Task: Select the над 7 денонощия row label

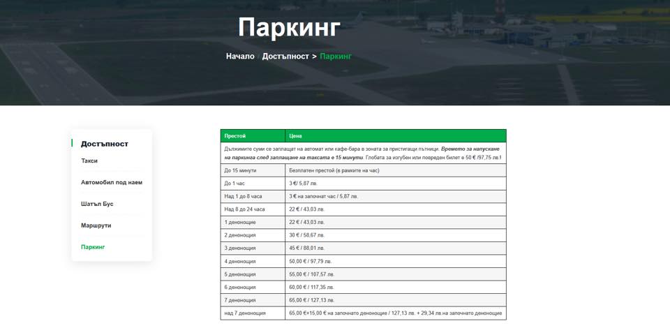Action: pyautogui.click(x=245, y=313)
